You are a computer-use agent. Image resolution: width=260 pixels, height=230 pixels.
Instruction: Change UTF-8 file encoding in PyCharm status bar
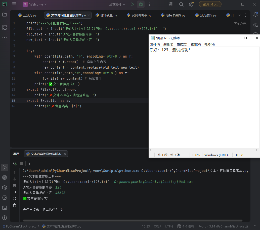point(169,226)
